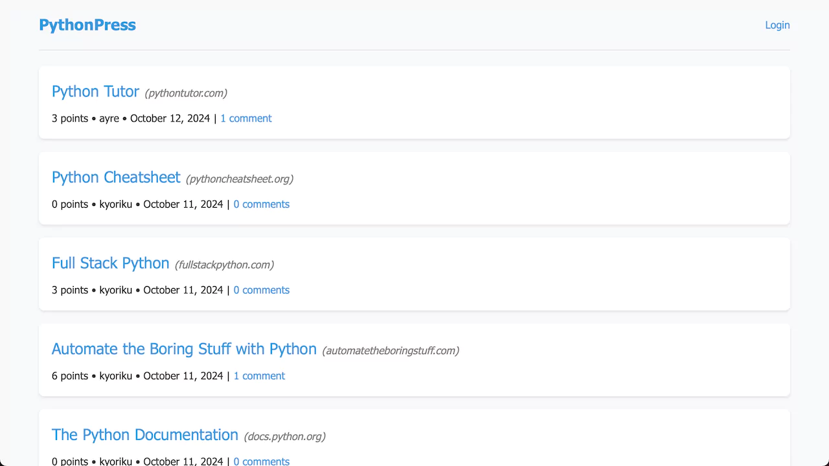Open The Python Documentation post

[x=144, y=434]
